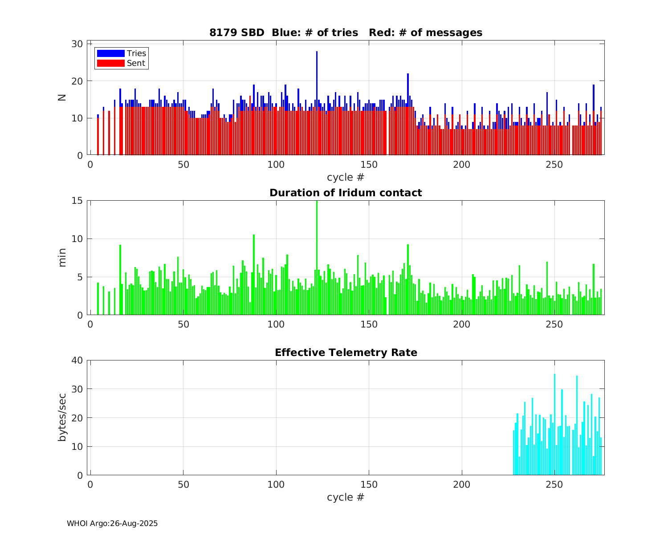The width and height of the screenshot is (668, 534).
Task: Select the "min" y-axis label
Action: (62, 257)
